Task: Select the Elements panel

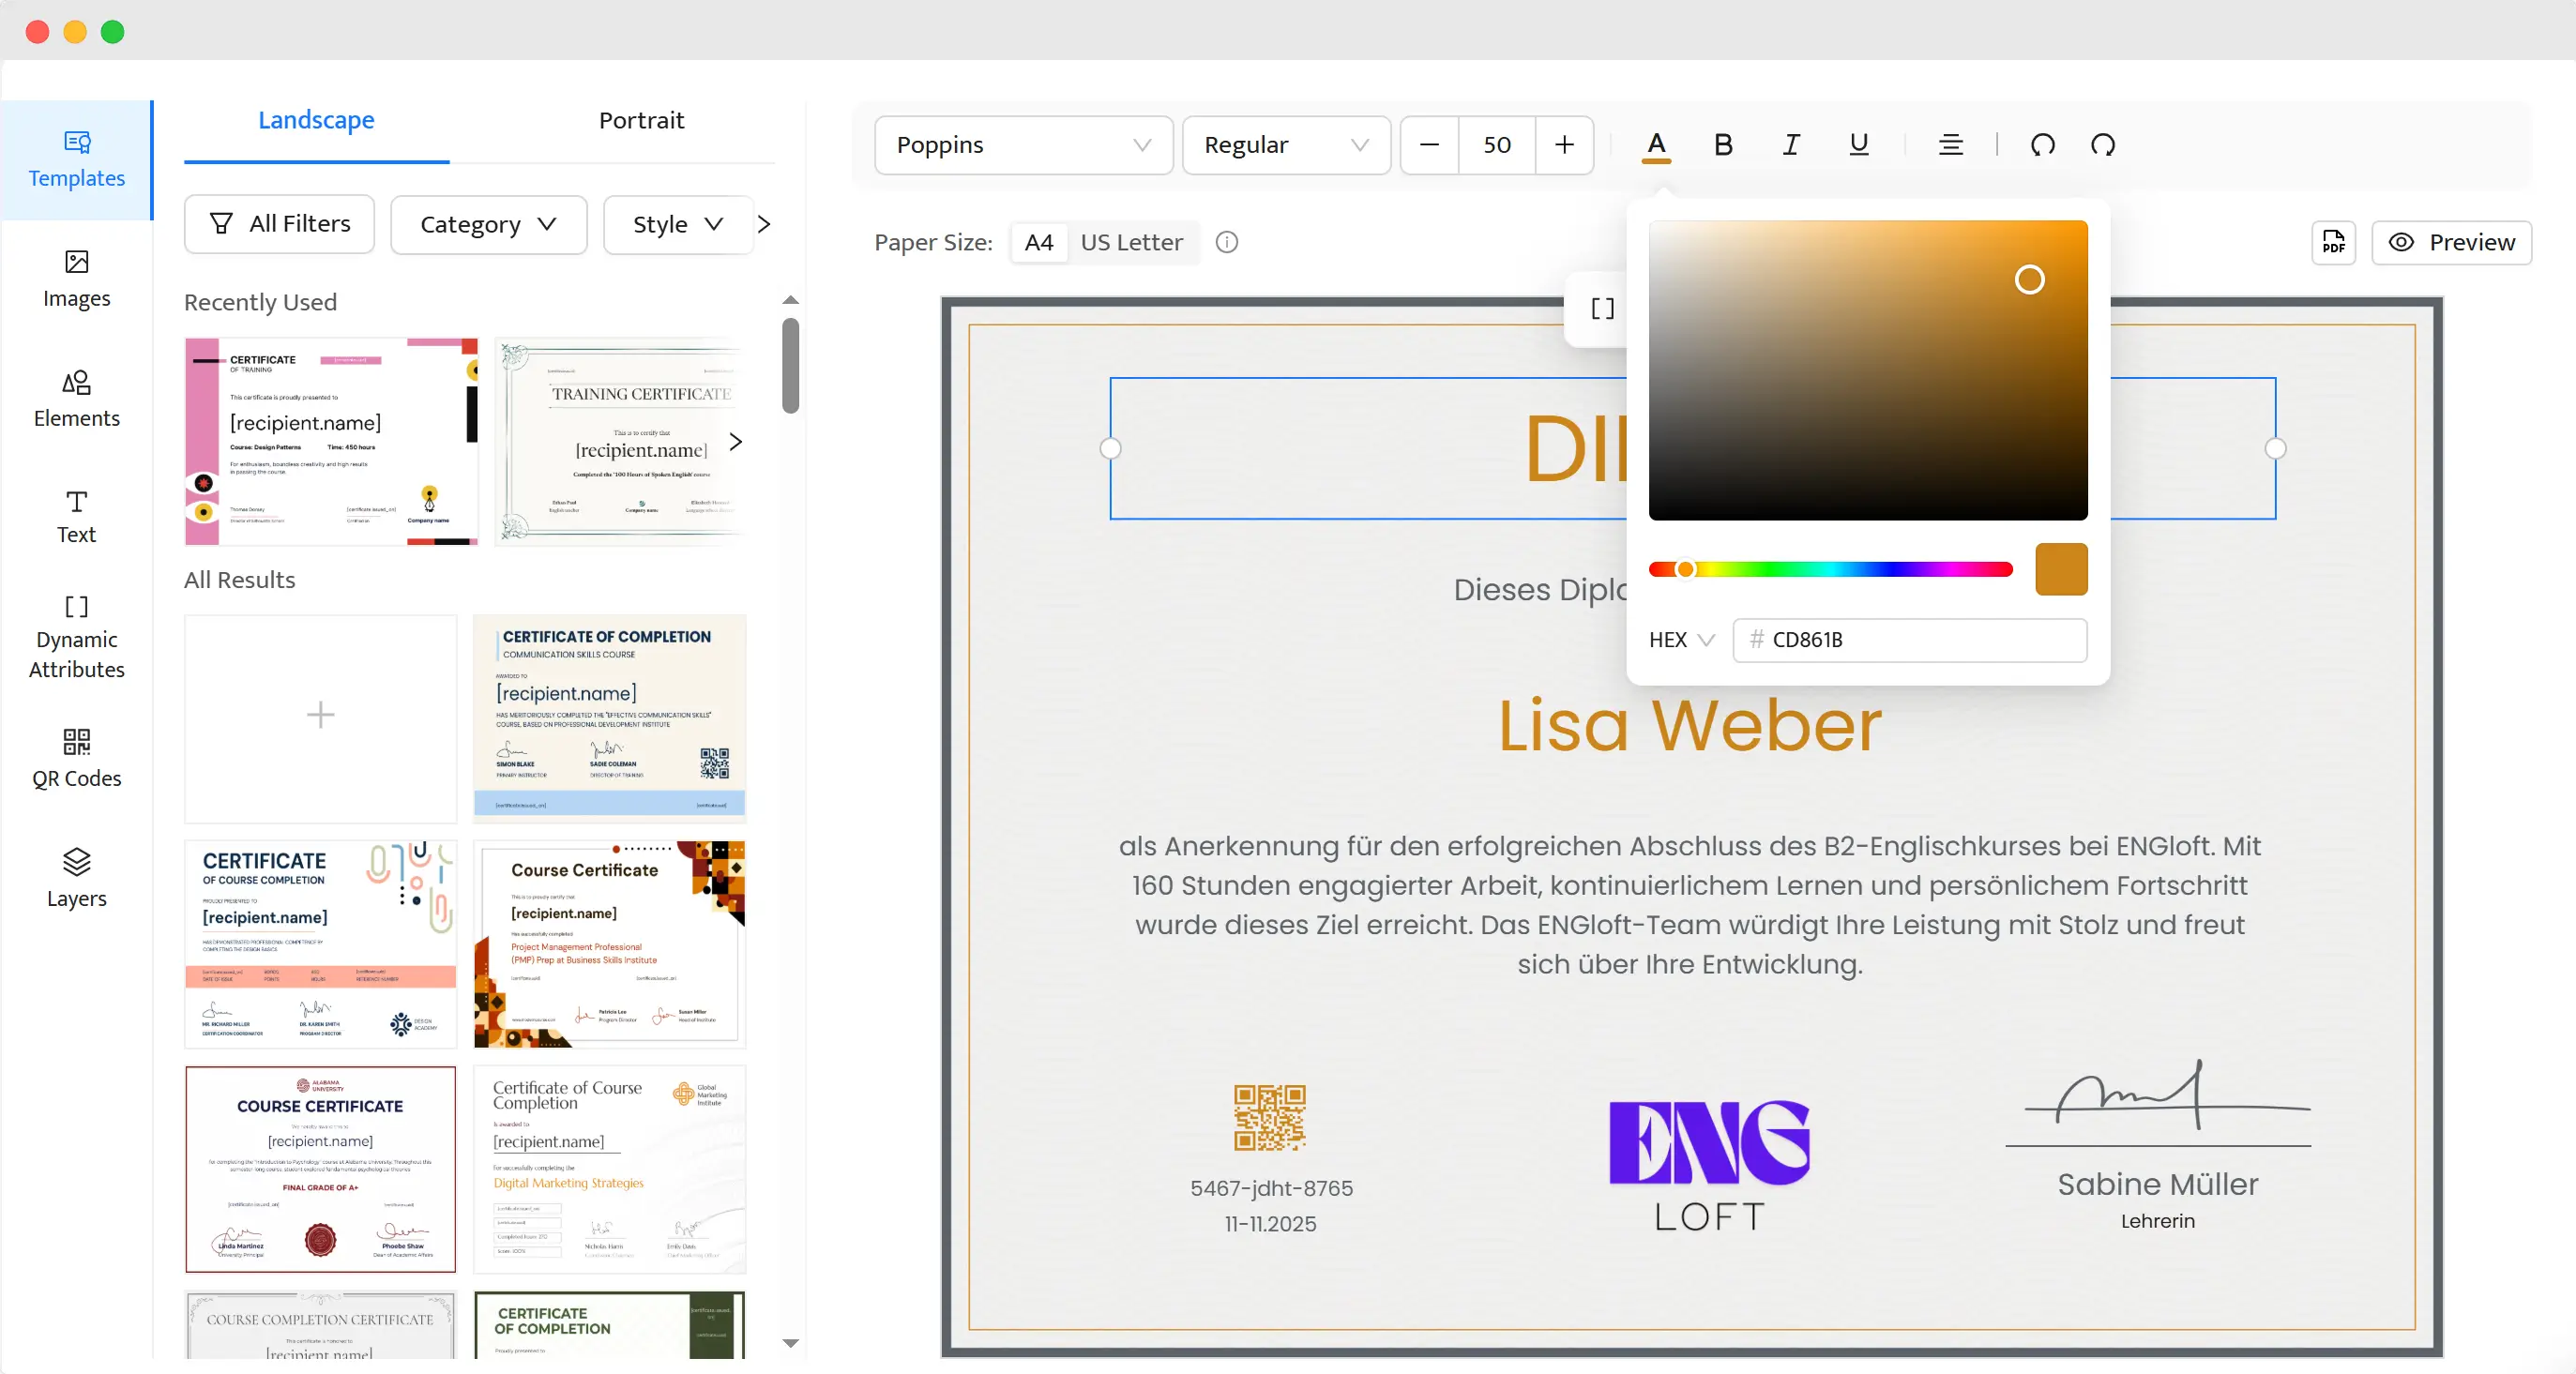Action: click(76, 398)
